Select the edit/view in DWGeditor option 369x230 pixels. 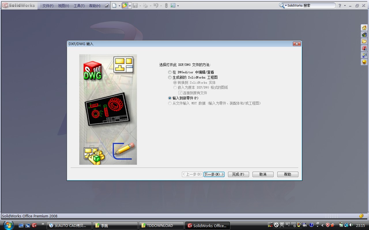[x=170, y=72]
